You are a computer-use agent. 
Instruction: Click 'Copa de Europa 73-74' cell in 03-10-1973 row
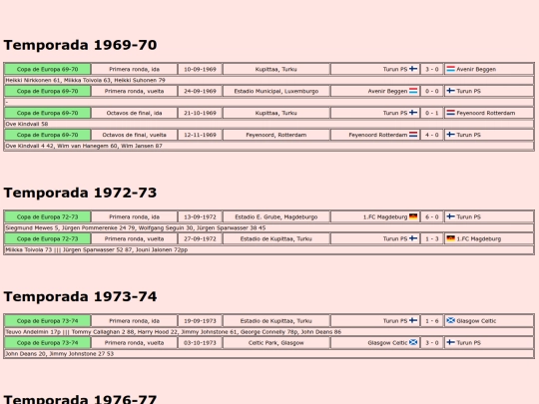(48, 342)
